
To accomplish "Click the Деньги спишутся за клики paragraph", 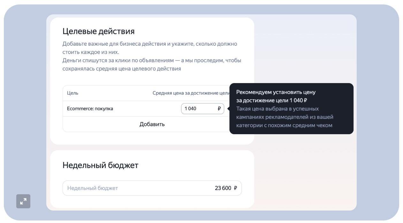I will pos(152,60).
